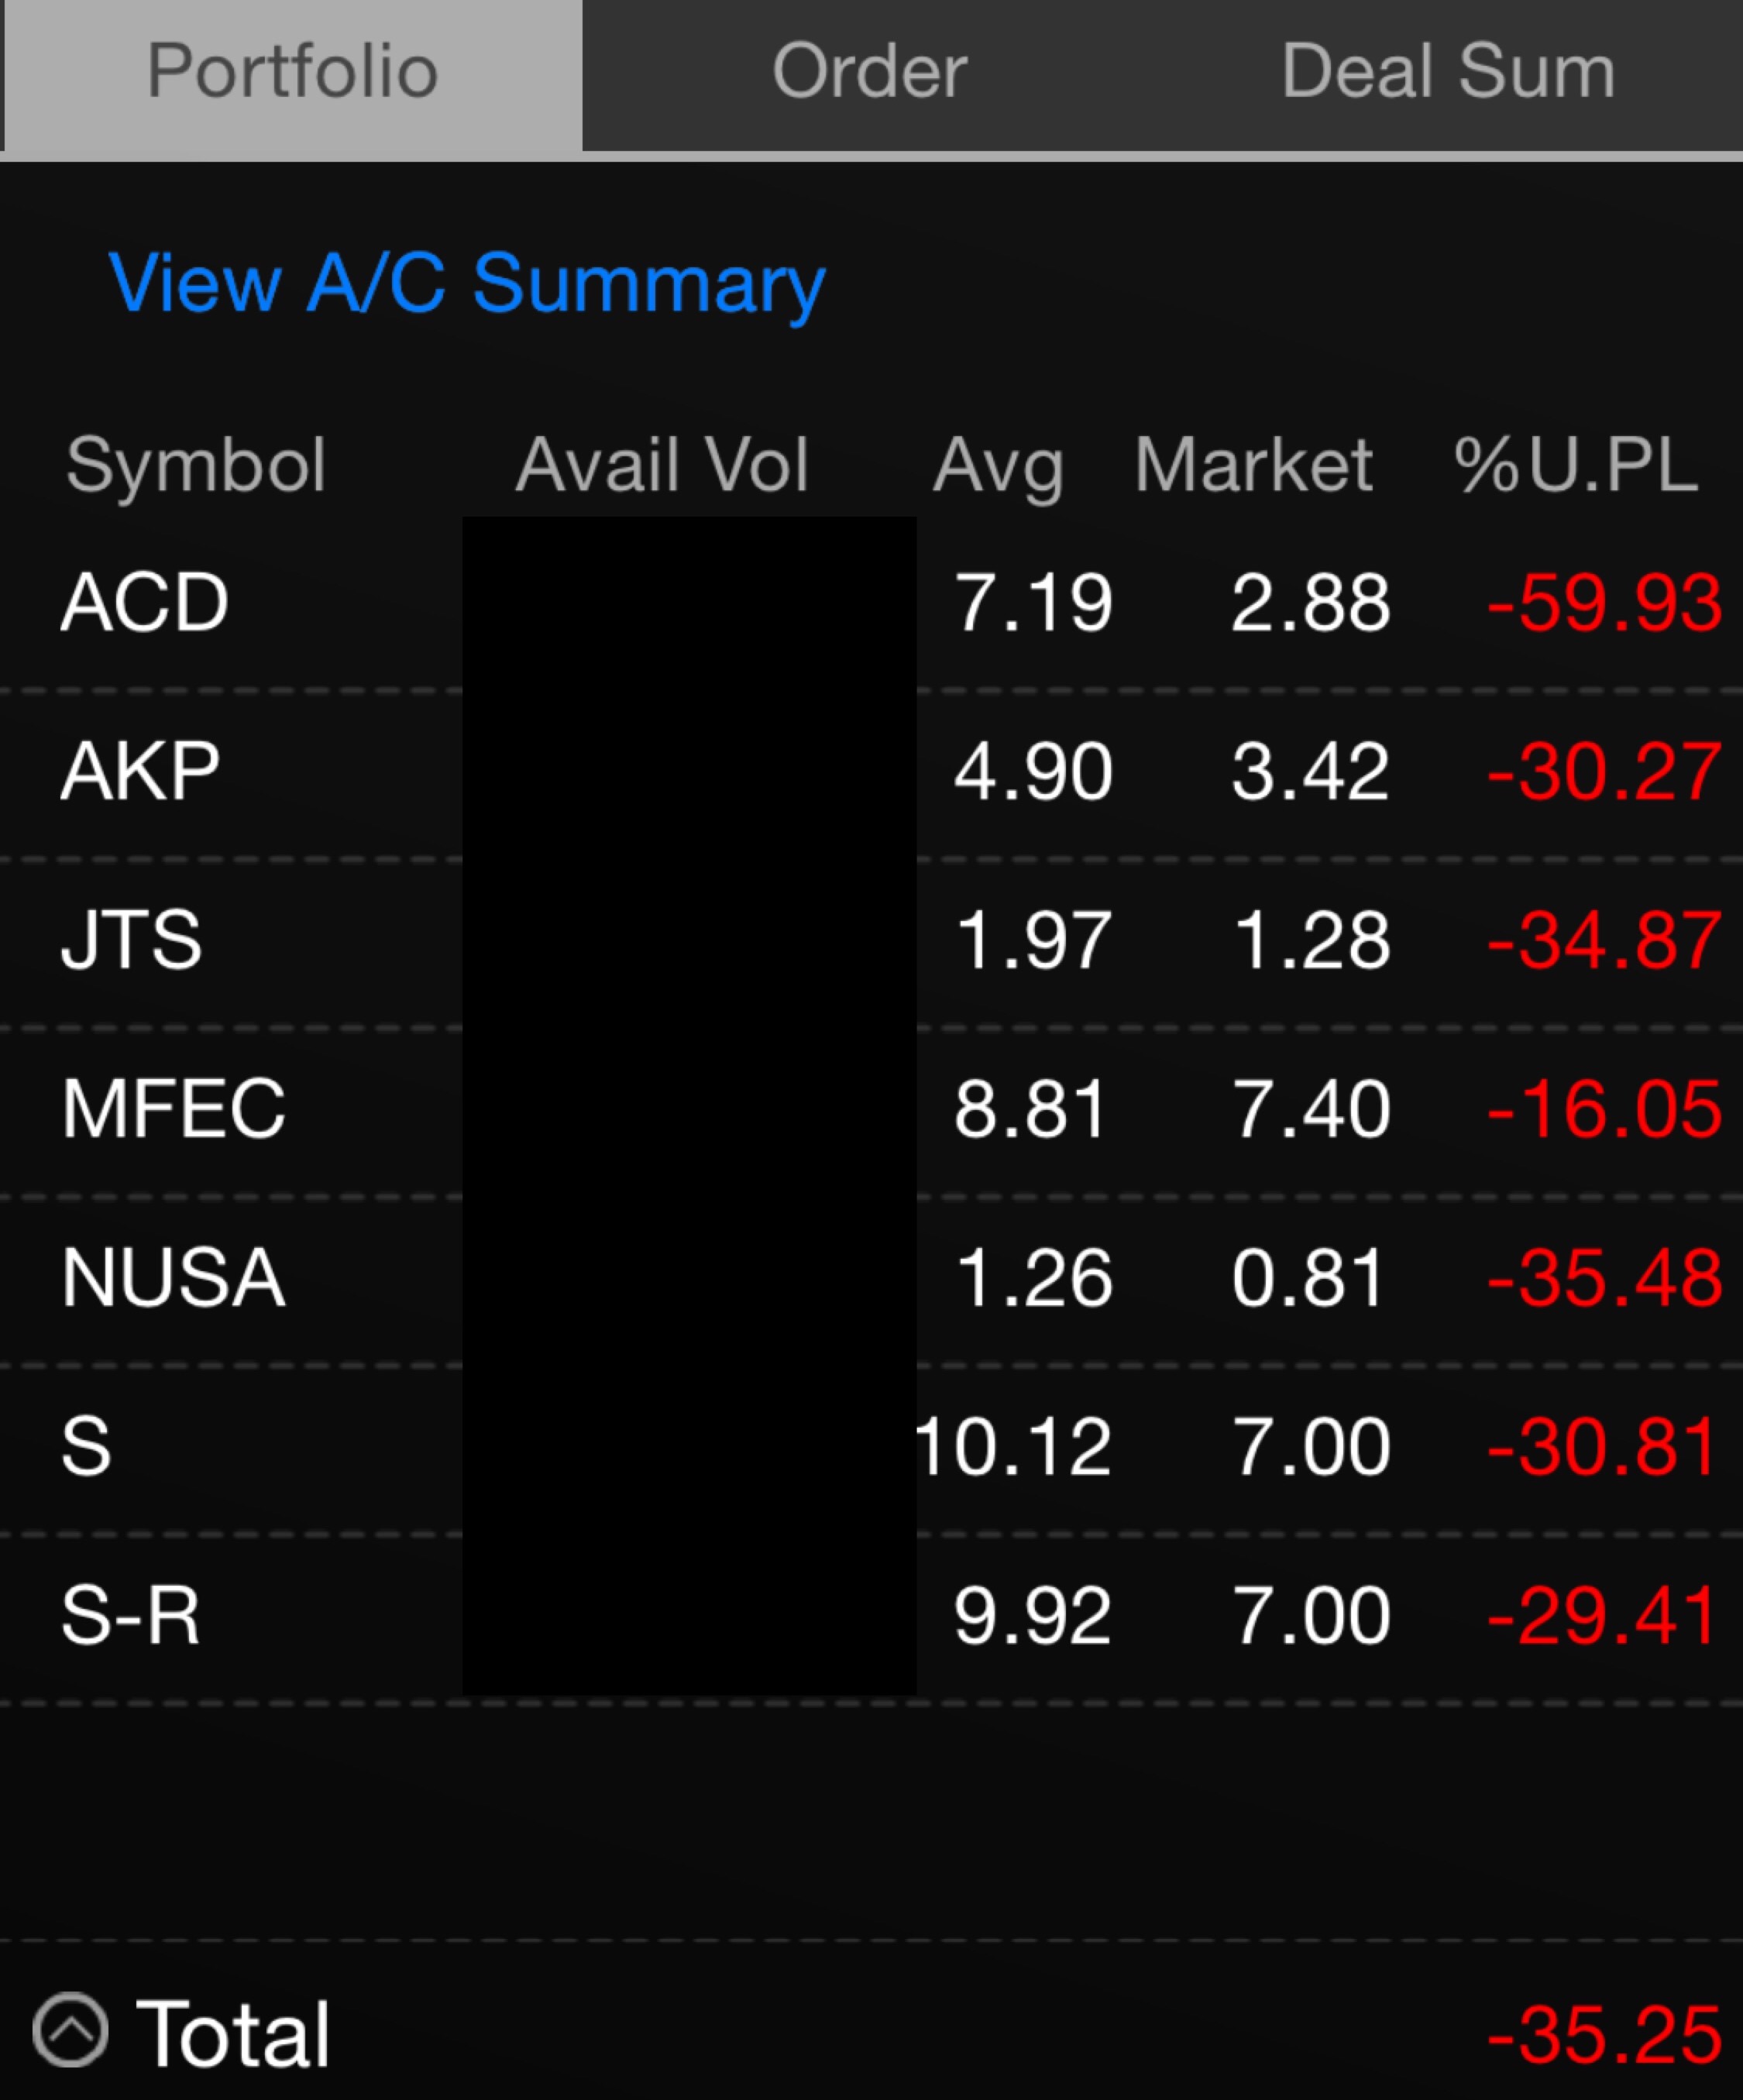Tap the total loss value -35.25
This screenshot has height=2100, width=1743.
click(1604, 2035)
